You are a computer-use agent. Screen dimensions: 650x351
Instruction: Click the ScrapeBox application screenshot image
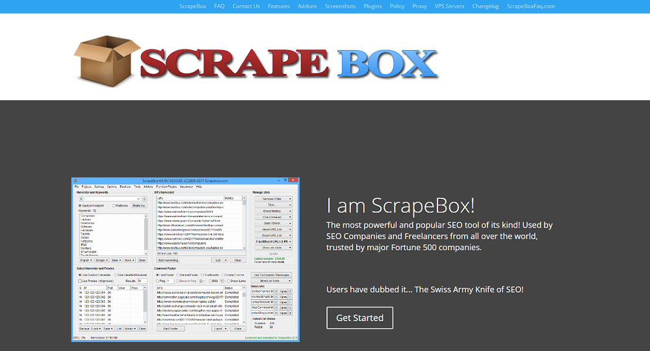click(x=185, y=259)
